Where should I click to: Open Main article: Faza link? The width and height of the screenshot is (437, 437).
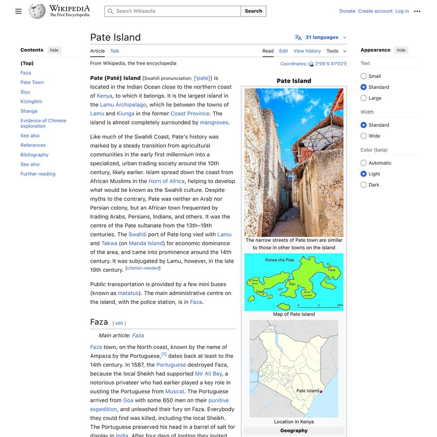point(138,336)
